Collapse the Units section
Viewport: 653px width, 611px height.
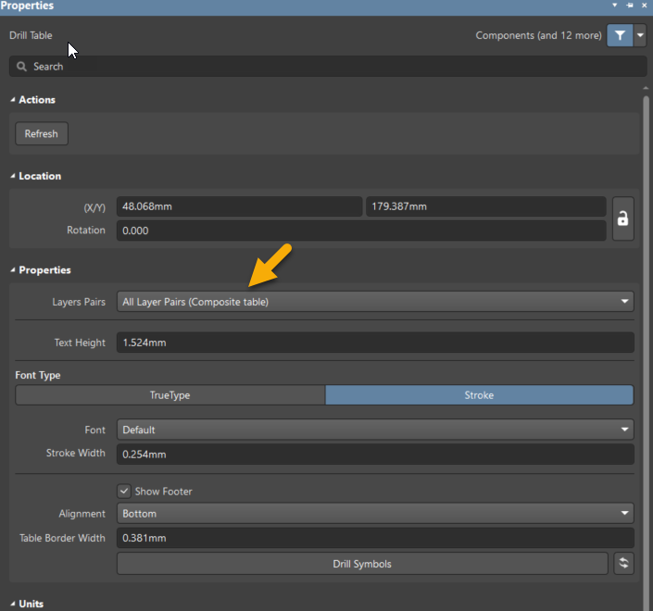[13, 604]
